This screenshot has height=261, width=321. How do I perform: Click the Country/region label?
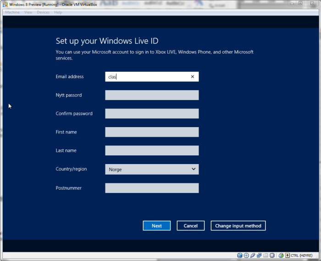pyautogui.click(x=71, y=169)
